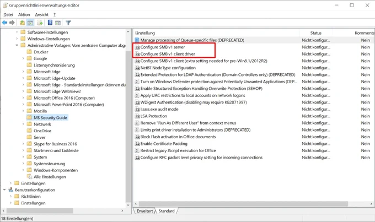375x222 pixels.
Task: Expand the Microsoft Edge folder node
Action: (x=23, y=72)
